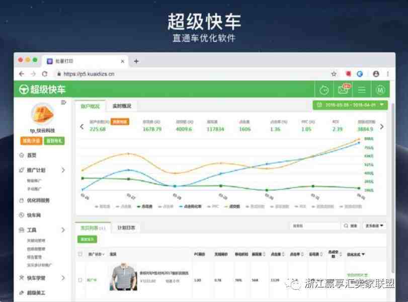Viewport: 408px width, 302px height.
Task: Open 优化师服务 in the sidebar
Action: [x=38, y=200]
